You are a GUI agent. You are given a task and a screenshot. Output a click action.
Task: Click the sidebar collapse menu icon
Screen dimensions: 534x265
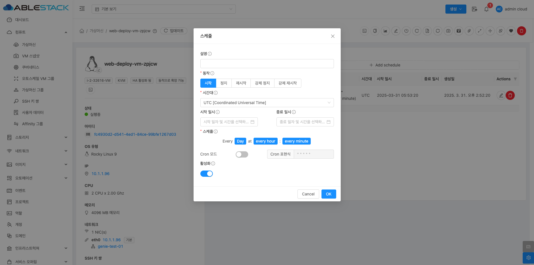pos(82,9)
